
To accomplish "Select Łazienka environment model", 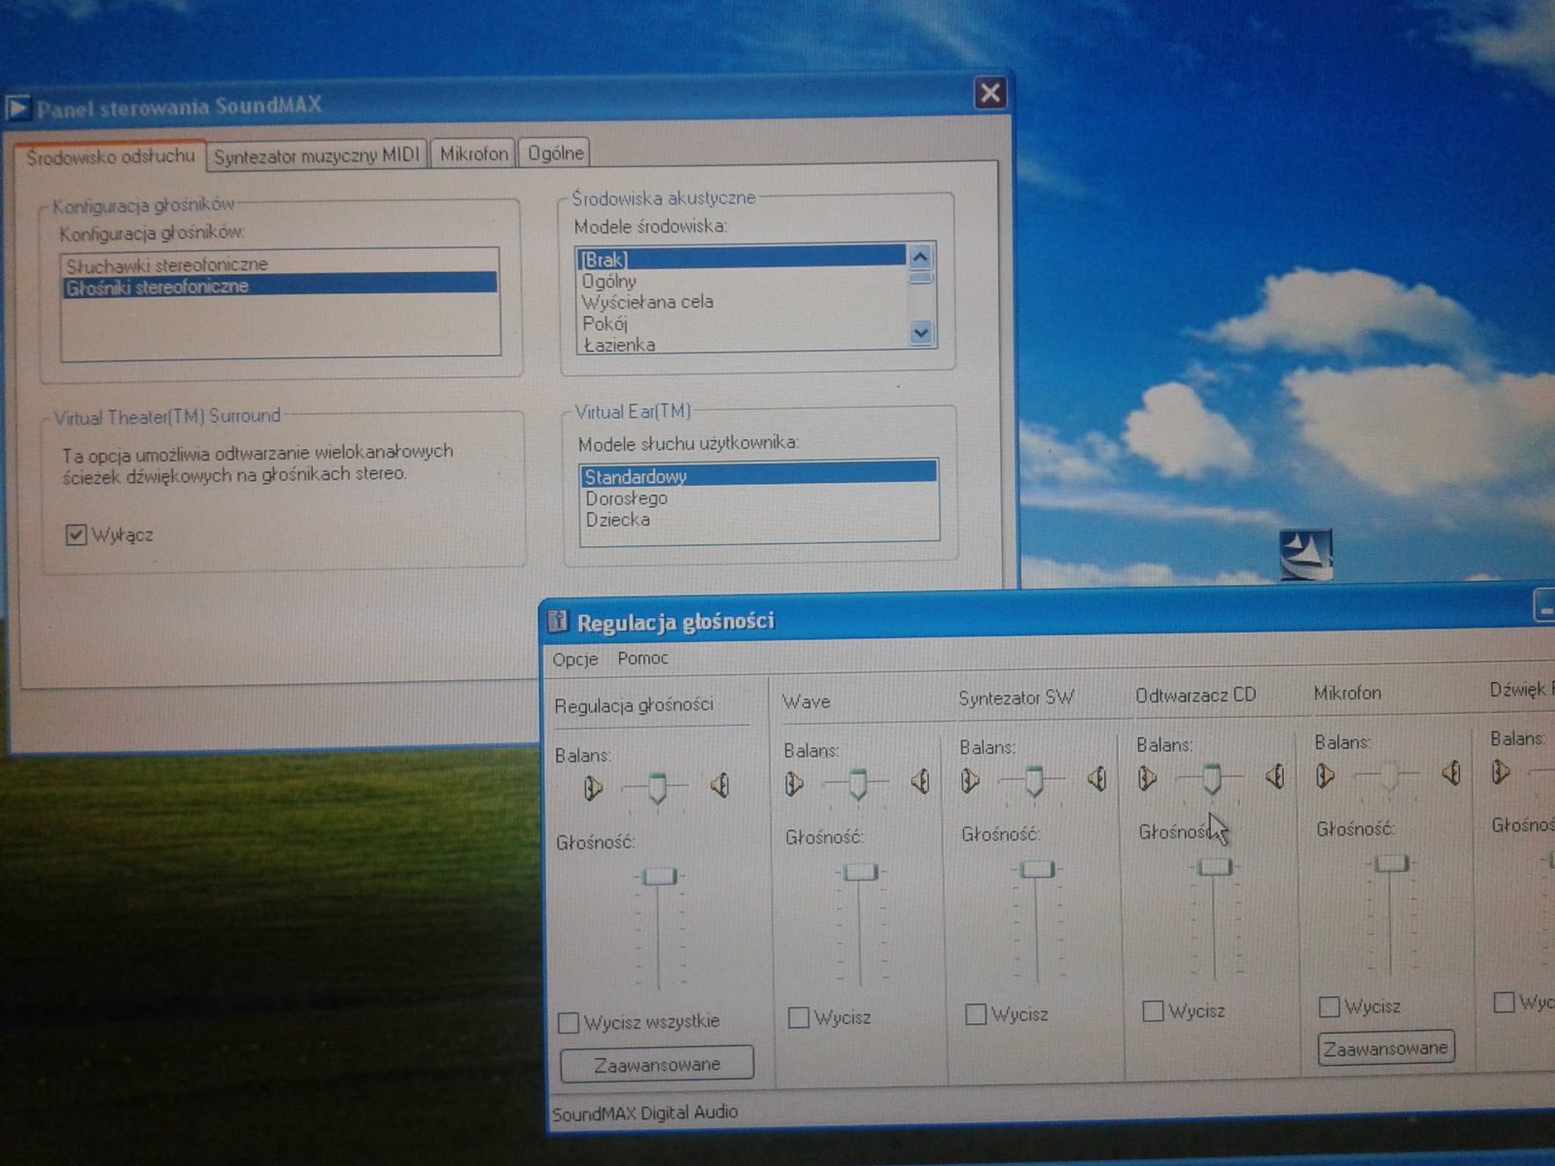I will click(x=743, y=343).
